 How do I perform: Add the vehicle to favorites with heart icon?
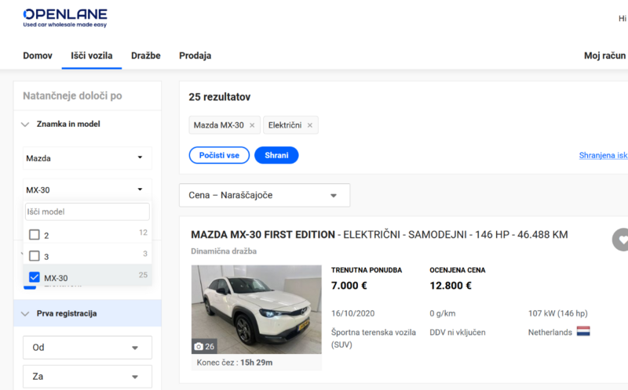pos(621,240)
